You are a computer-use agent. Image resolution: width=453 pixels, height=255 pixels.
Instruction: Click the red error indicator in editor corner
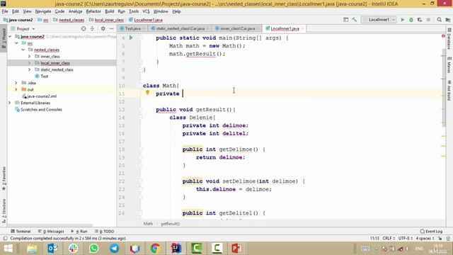tap(443, 36)
